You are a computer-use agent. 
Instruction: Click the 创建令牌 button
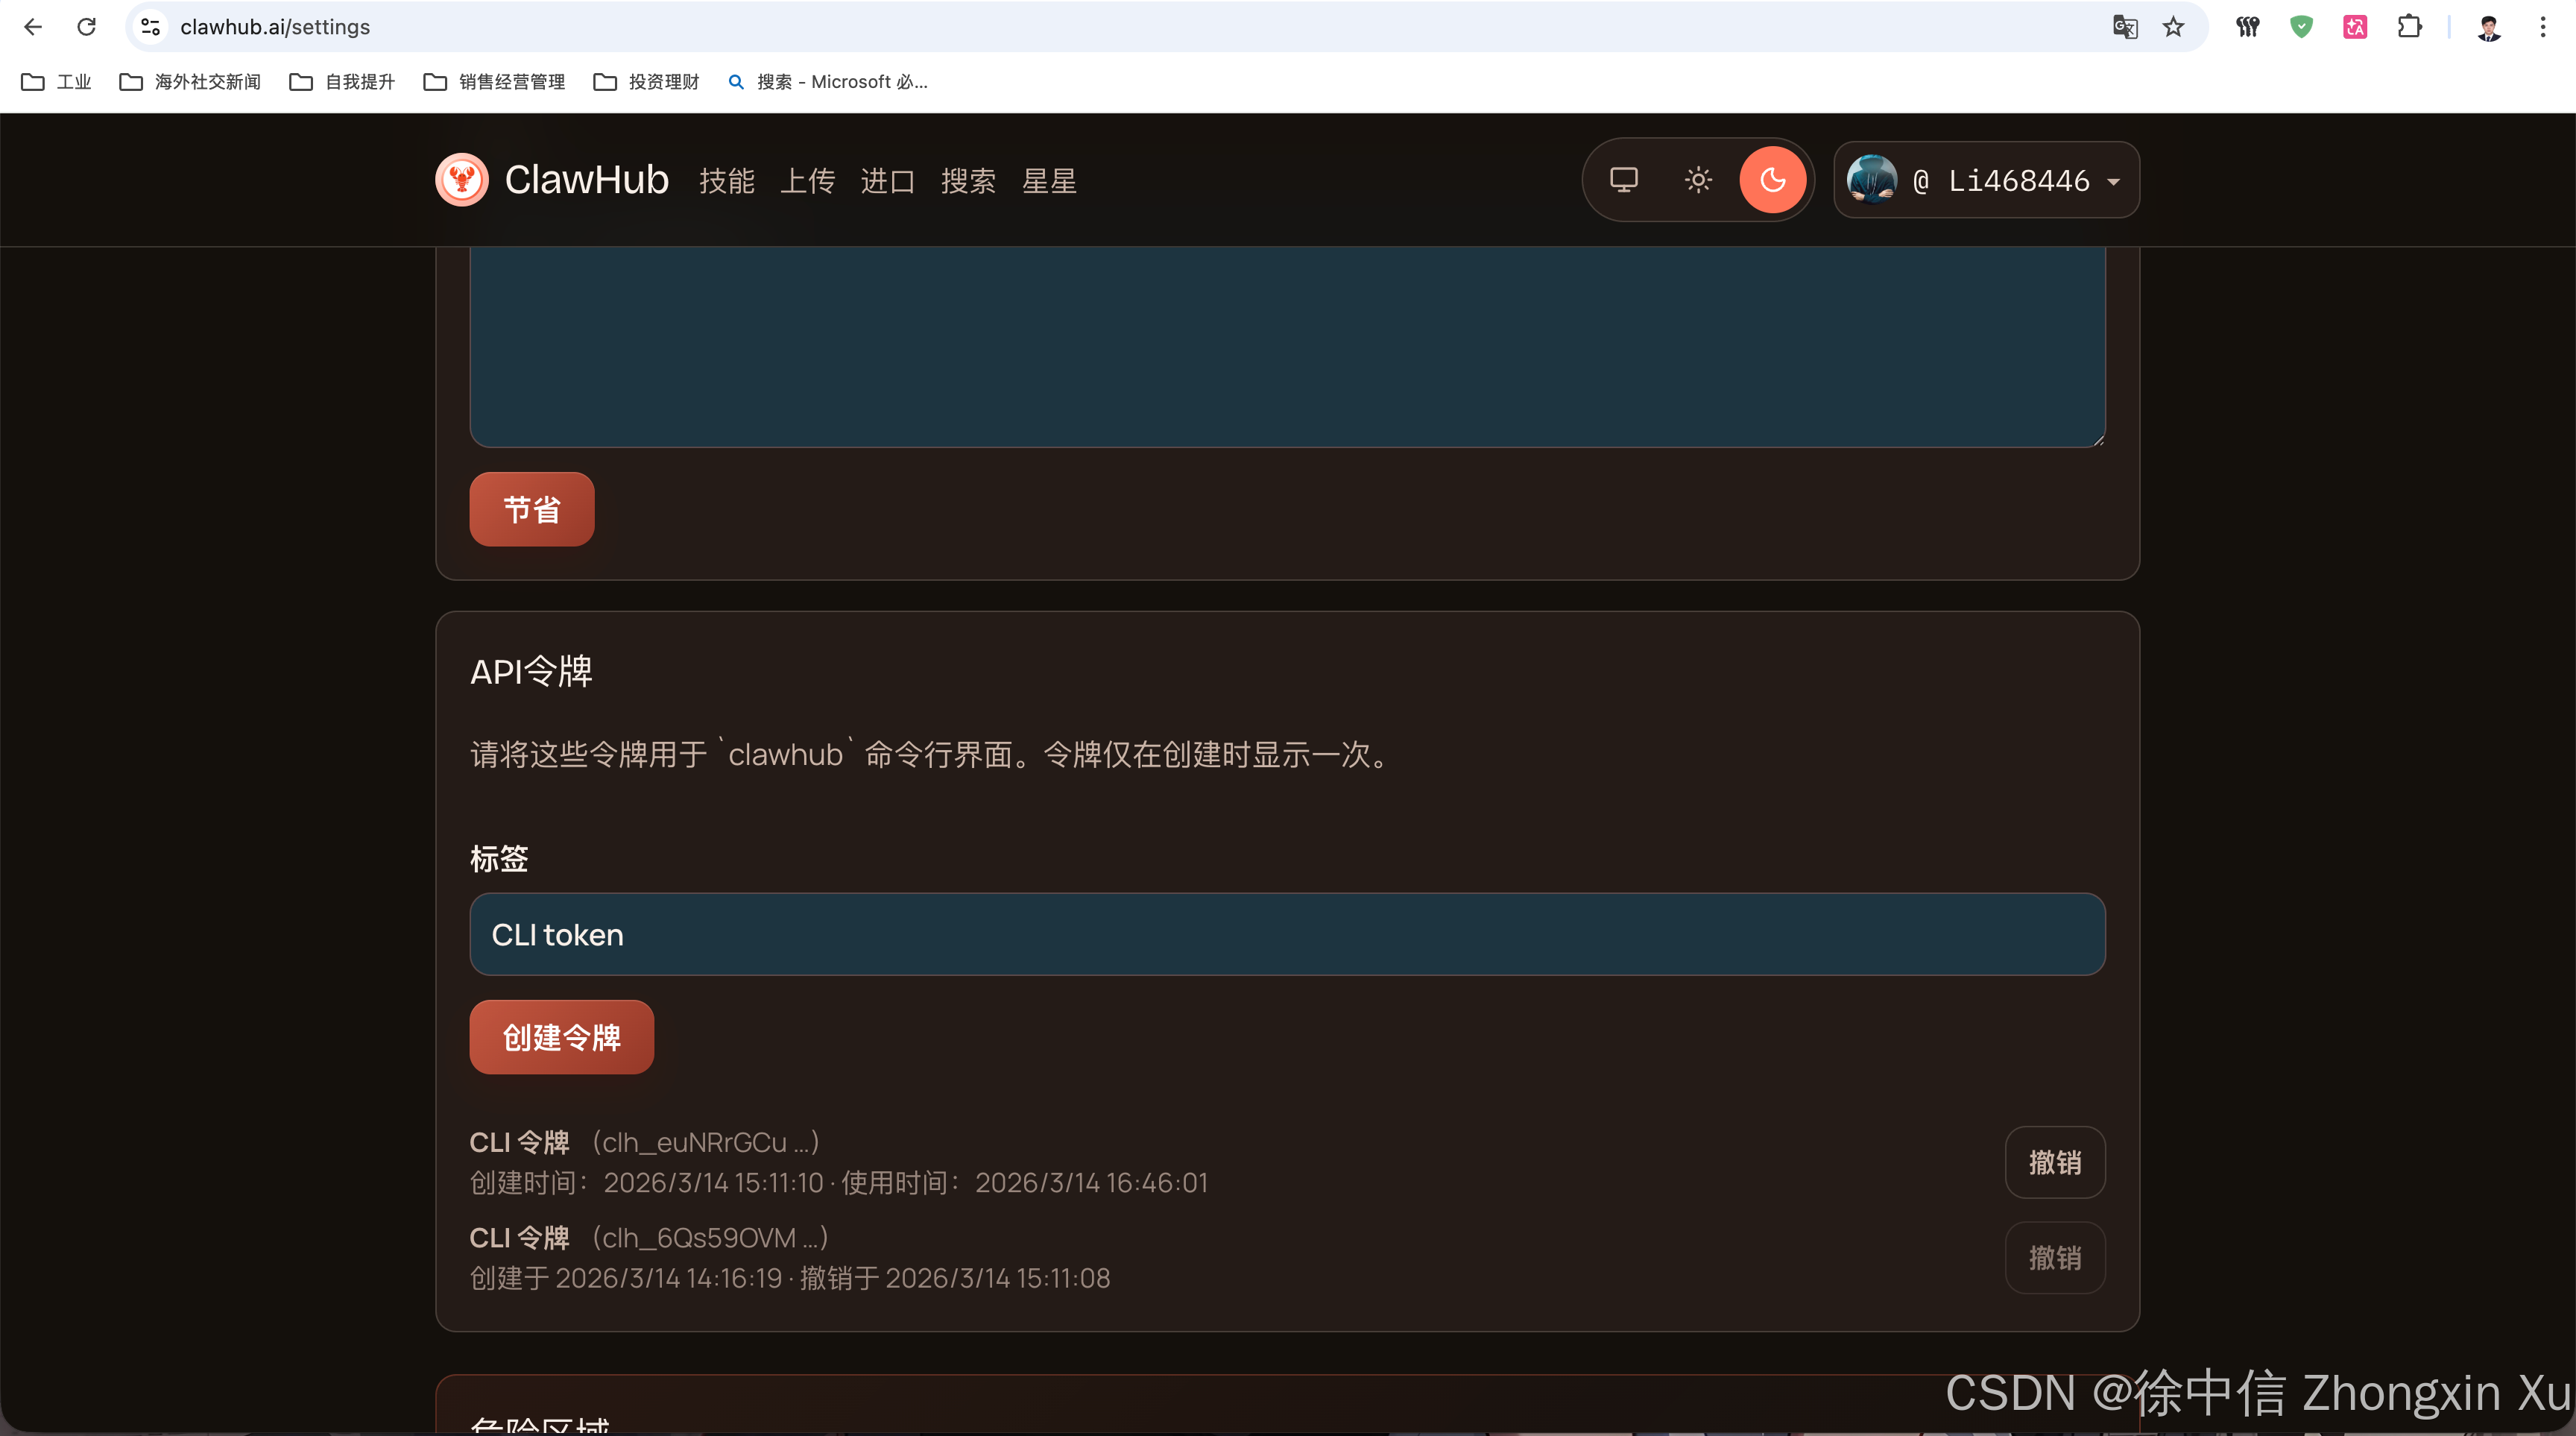(x=561, y=1037)
